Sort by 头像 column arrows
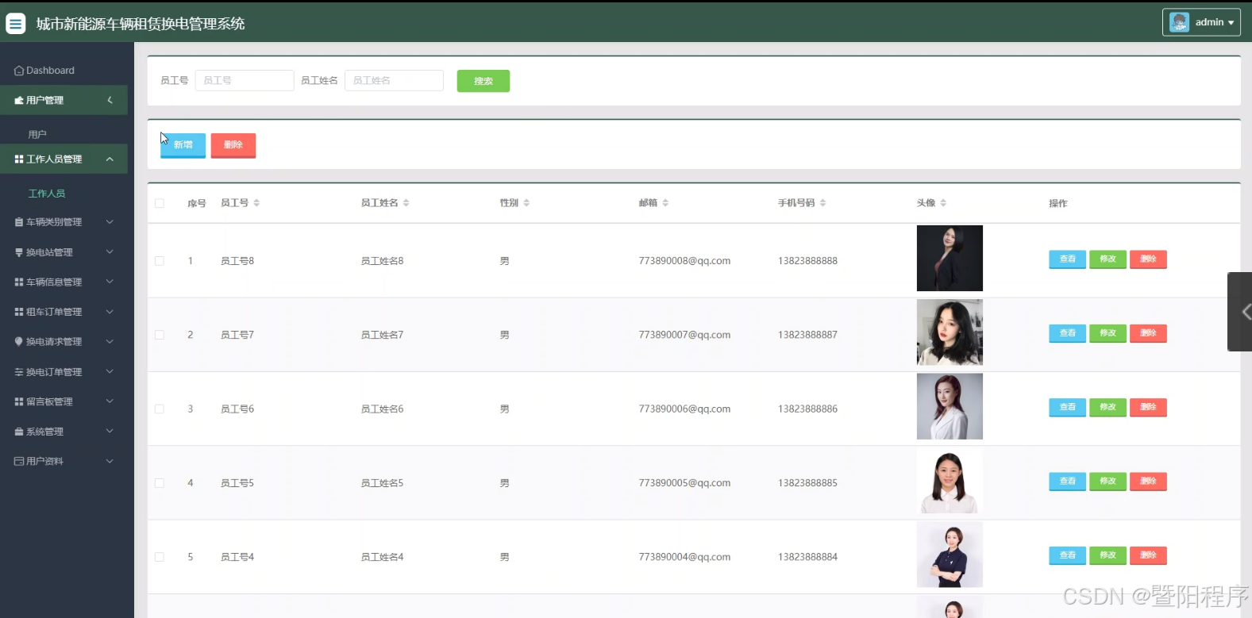 pos(943,203)
